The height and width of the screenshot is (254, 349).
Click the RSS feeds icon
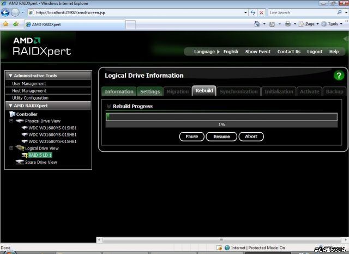[x=272, y=24]
